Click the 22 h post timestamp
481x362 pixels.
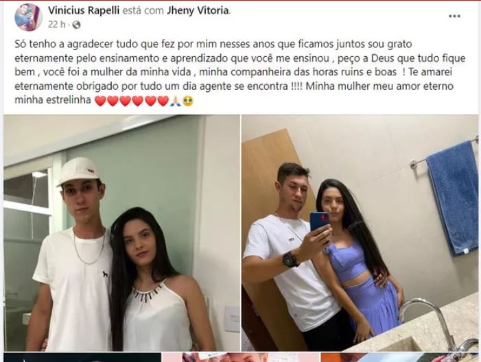pyautogui.click(x=57, y=25)
